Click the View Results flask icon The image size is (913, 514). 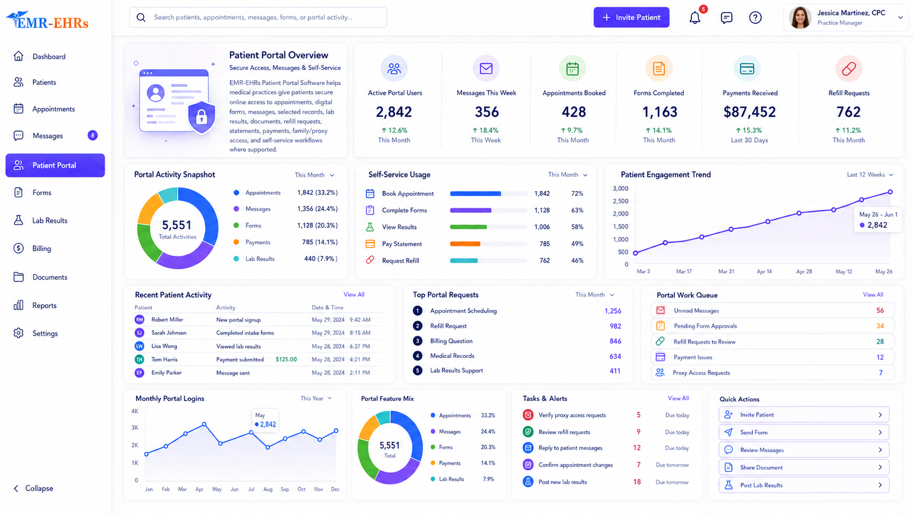coord(370,227)
